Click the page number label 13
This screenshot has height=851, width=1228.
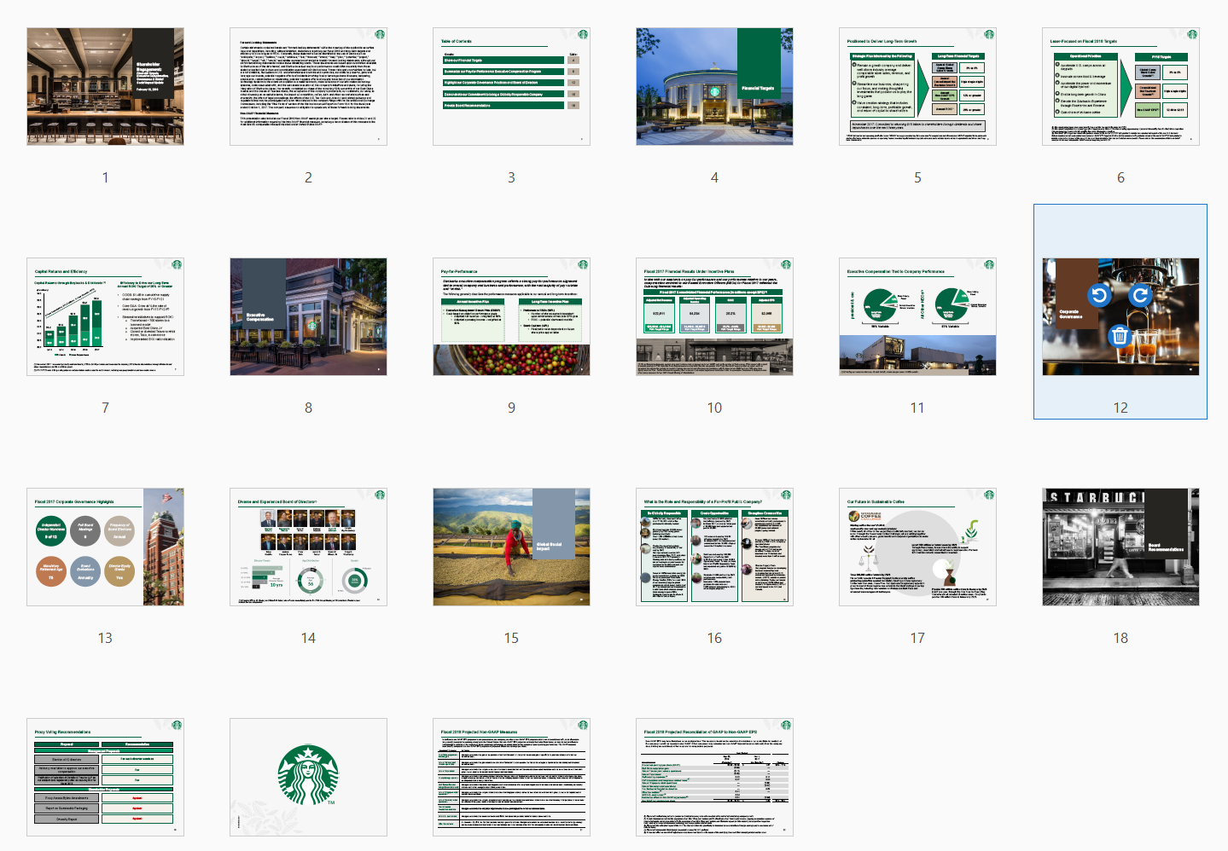[x=105, y=638]
